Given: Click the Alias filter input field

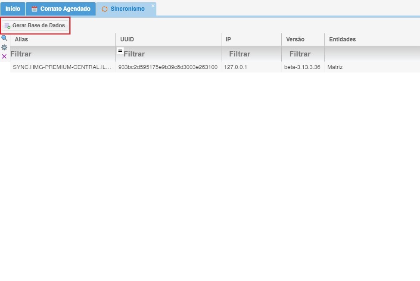Looking at the screenshot, I should [62, 54].
